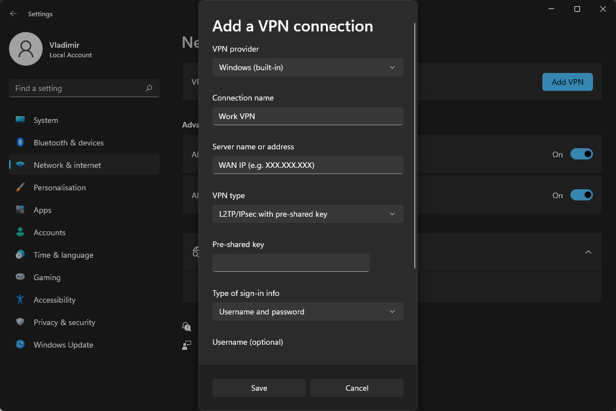
Task: Select the Personalisation paintbrush icon
Action: [x=20, y=188]
